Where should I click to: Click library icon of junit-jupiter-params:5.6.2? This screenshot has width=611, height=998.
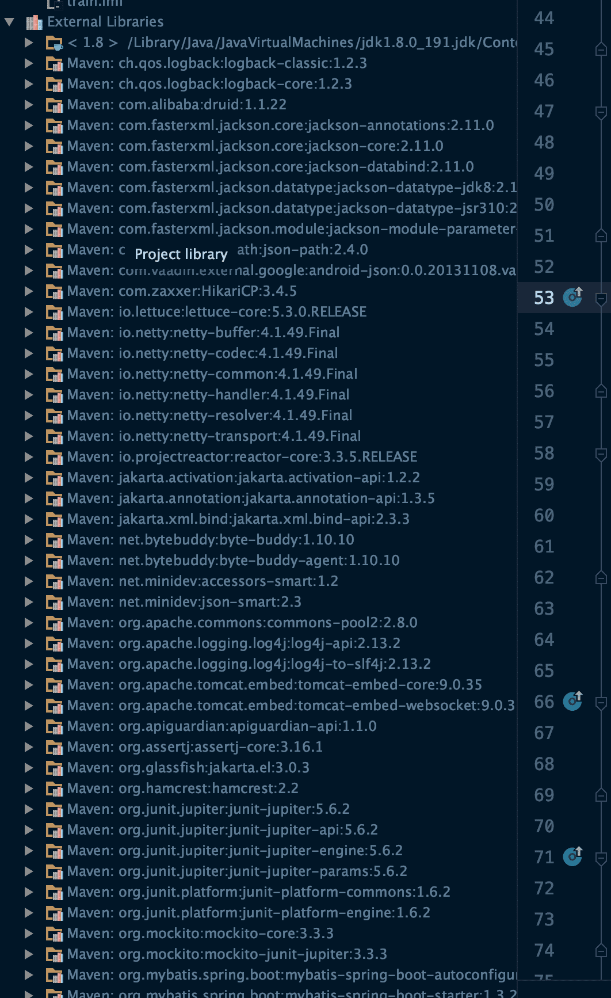(x=54, y=871)
